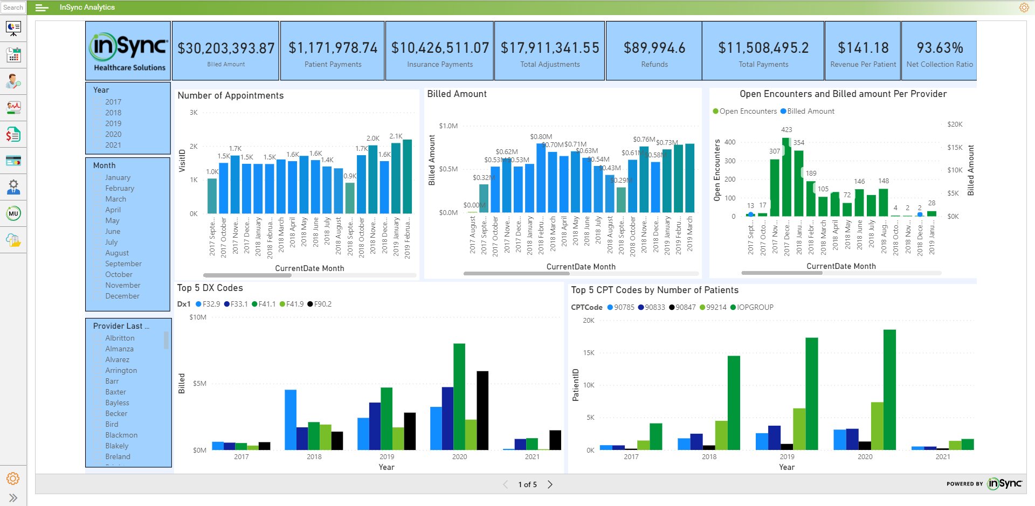Click the cloud documents folder icon
Screen dimensions: 1035x506
(13, 240)
